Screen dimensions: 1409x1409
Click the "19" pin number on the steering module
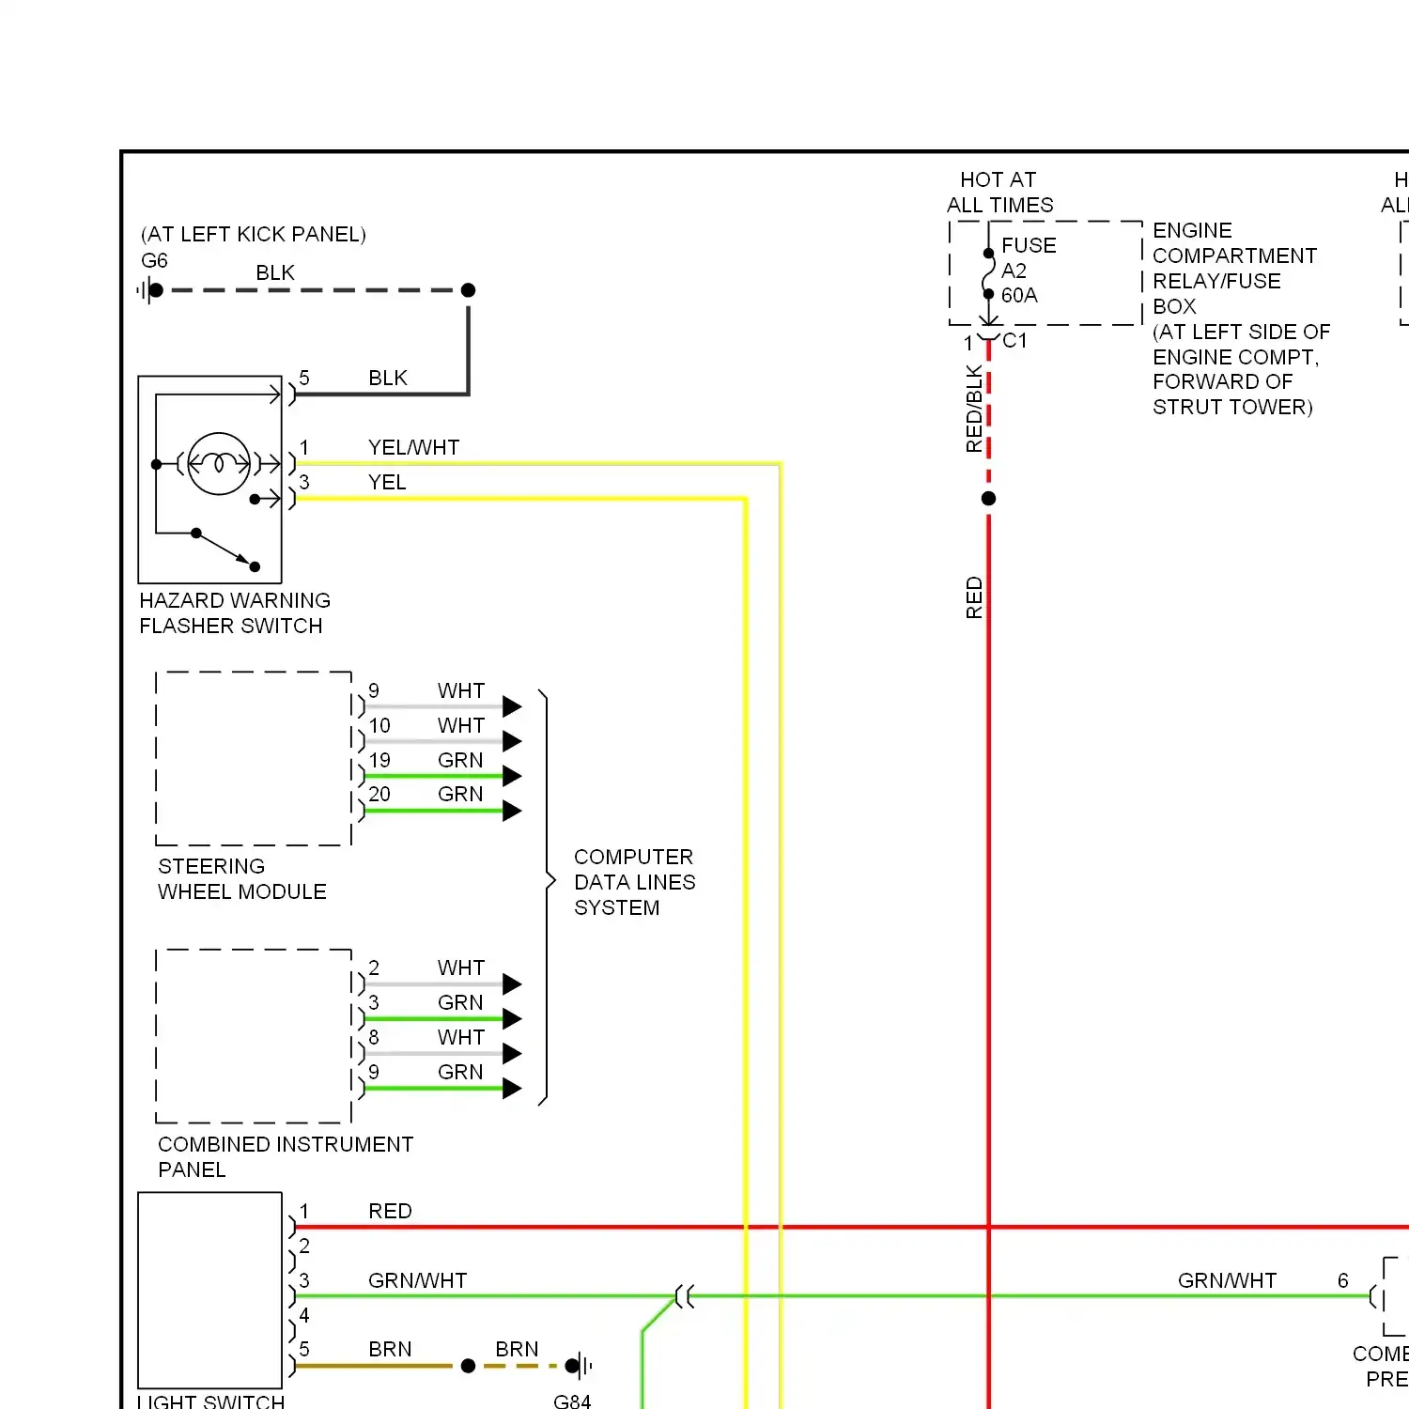(379, 760)
